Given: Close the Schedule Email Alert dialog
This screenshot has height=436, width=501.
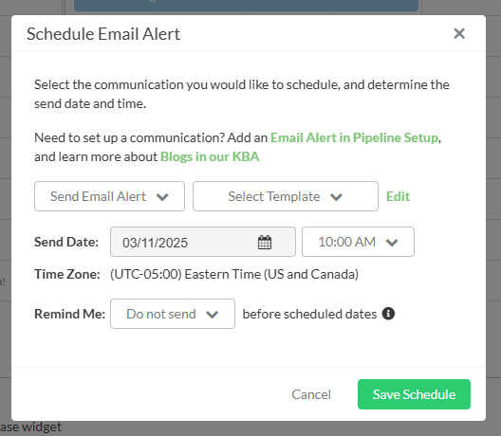Looking at the screenshot, I should (x=459, y=33).
